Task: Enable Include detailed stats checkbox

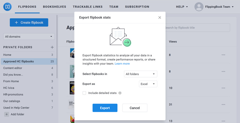Action: click(x=84, y=93)
